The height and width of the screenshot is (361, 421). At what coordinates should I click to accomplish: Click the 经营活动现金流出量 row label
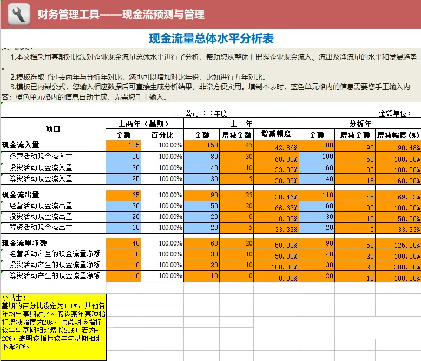pos(41,206)
